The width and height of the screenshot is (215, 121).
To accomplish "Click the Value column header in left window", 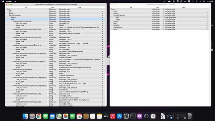I will coord(79,7).
